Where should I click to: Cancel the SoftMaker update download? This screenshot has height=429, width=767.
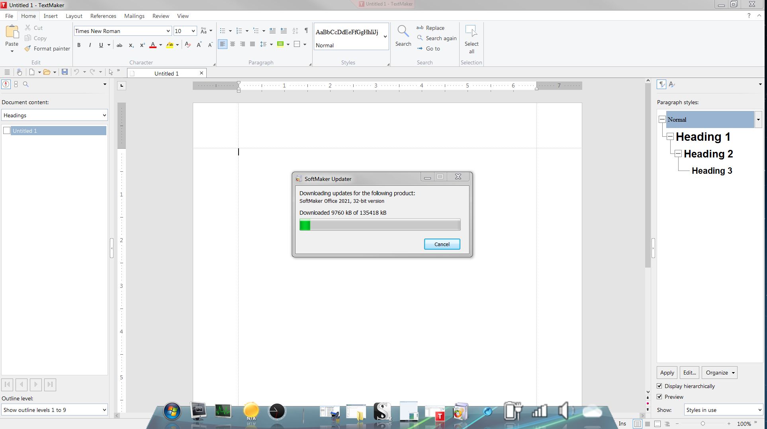tap(442, 244)
